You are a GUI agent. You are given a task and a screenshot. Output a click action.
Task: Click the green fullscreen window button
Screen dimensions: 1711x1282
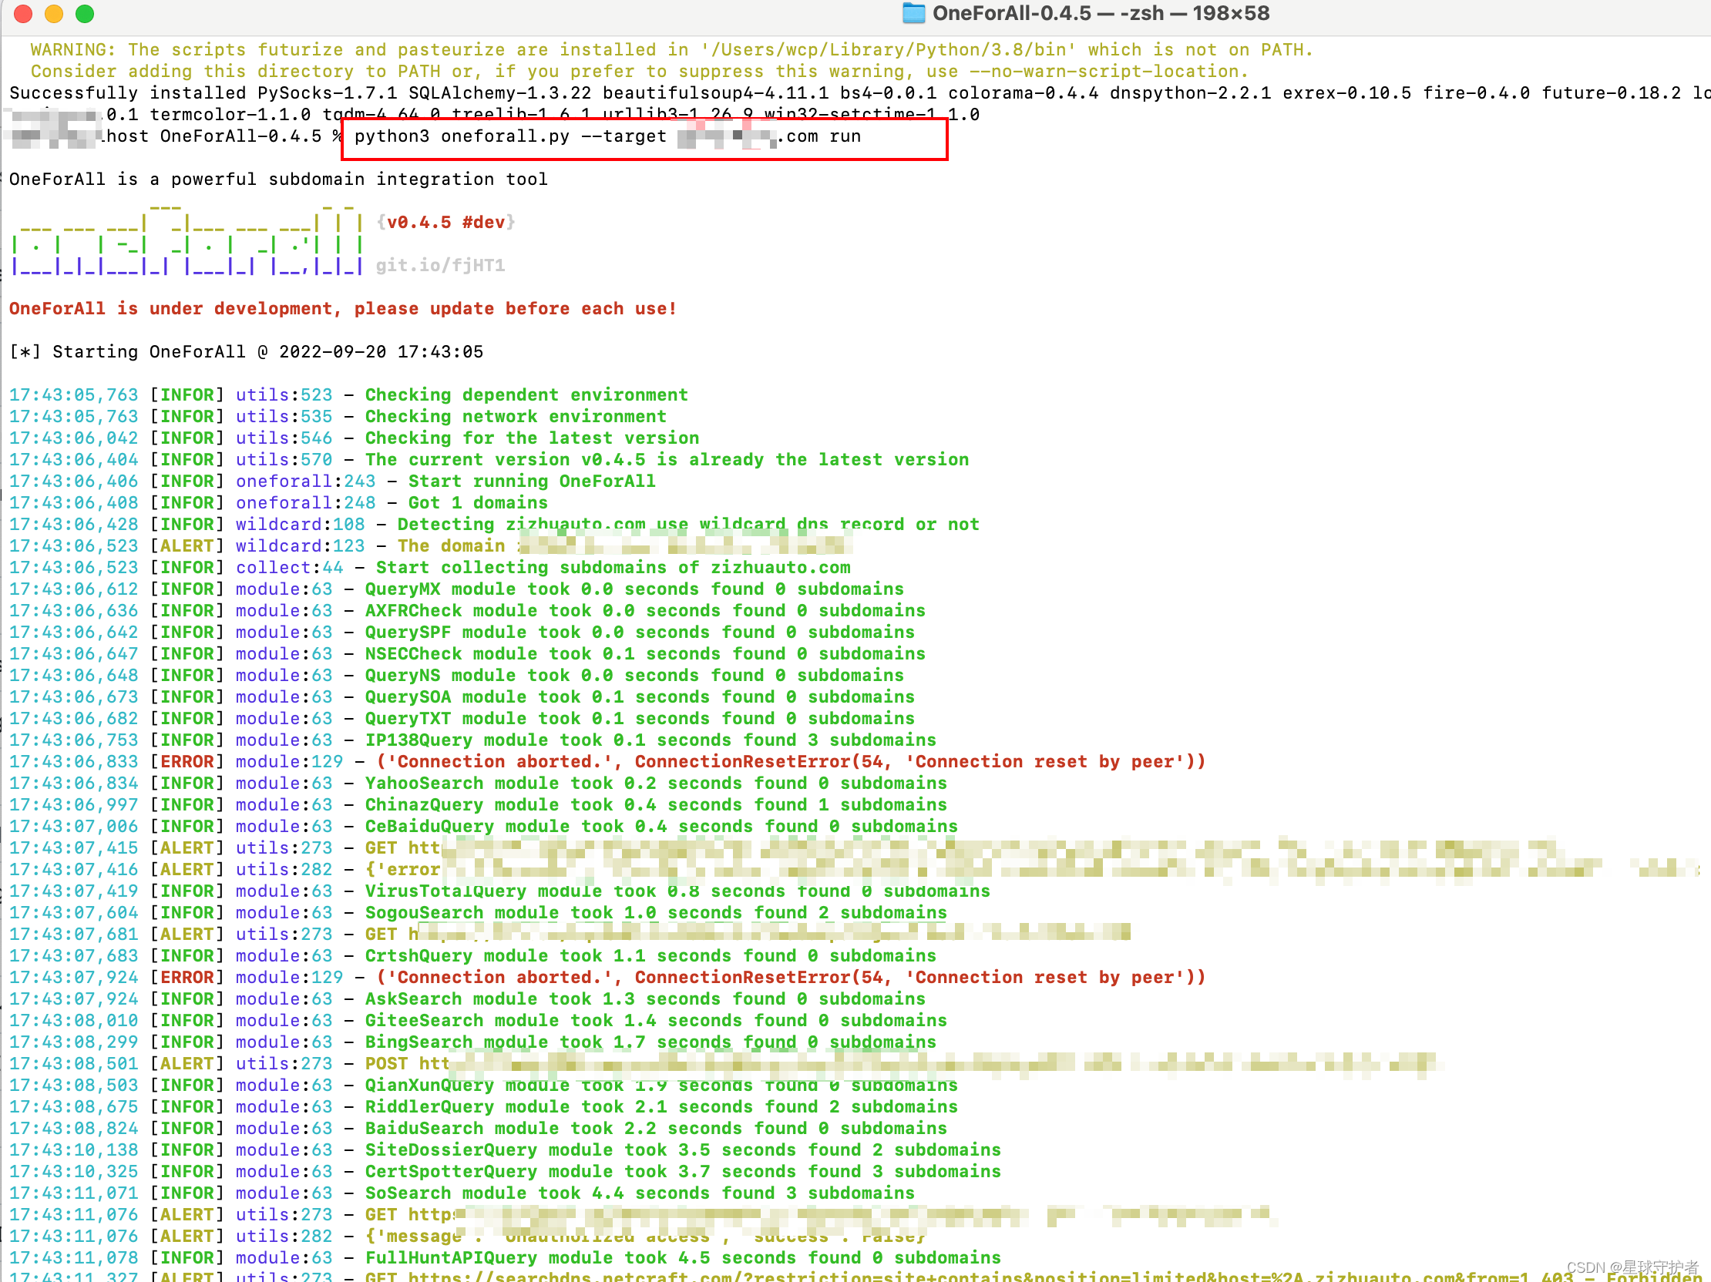pos(85,13)
